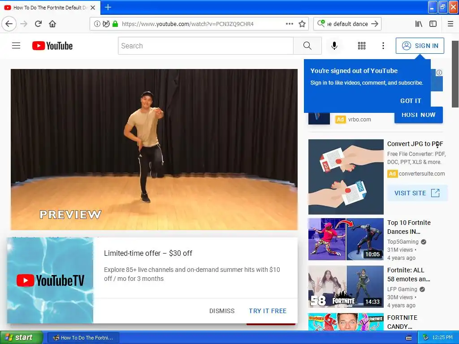Screen dimensions: 459x344
Task: Open the YouTube guide hamburger menu
Action: tap(16, 46)
